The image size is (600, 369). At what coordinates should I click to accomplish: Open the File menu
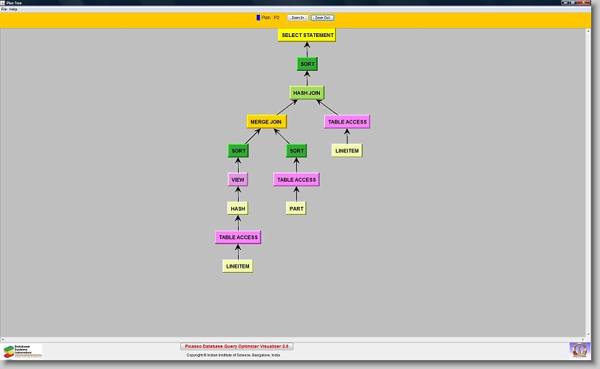[4, 9]
